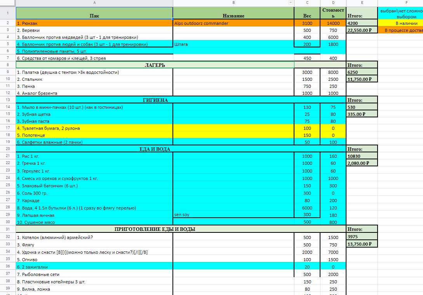Click '1. Палатка' row cell
The image size is (423, 295).
pyautogui.click(x=94, y=72)
